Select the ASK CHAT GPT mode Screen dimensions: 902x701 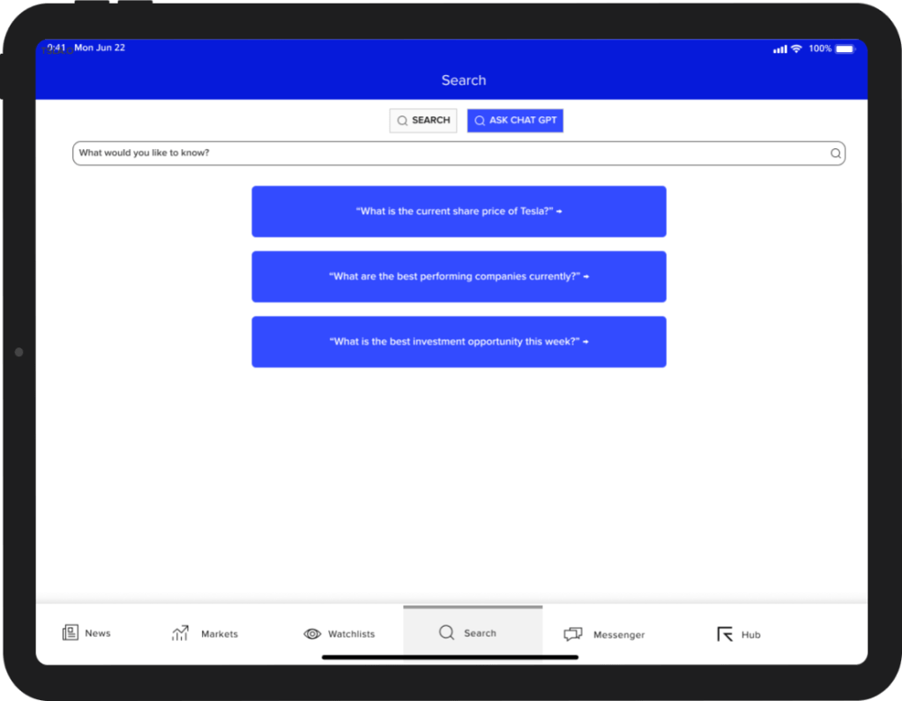point(515,121)
